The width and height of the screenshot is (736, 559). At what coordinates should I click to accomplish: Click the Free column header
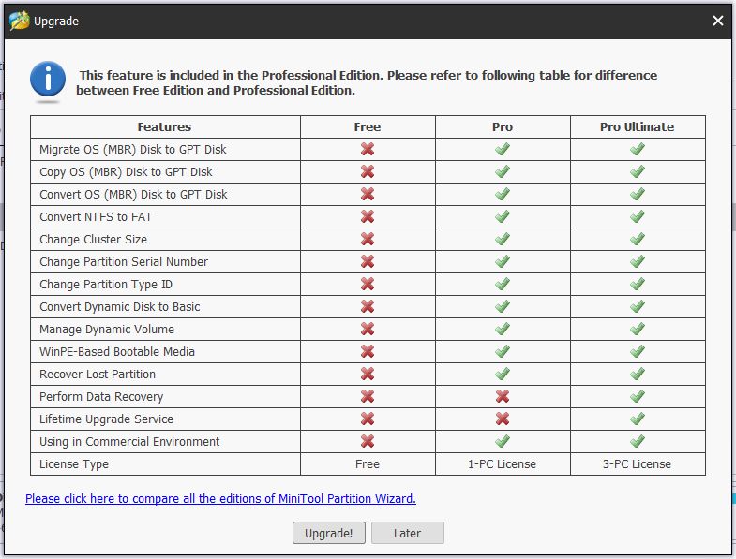click(x=368, y=127)
